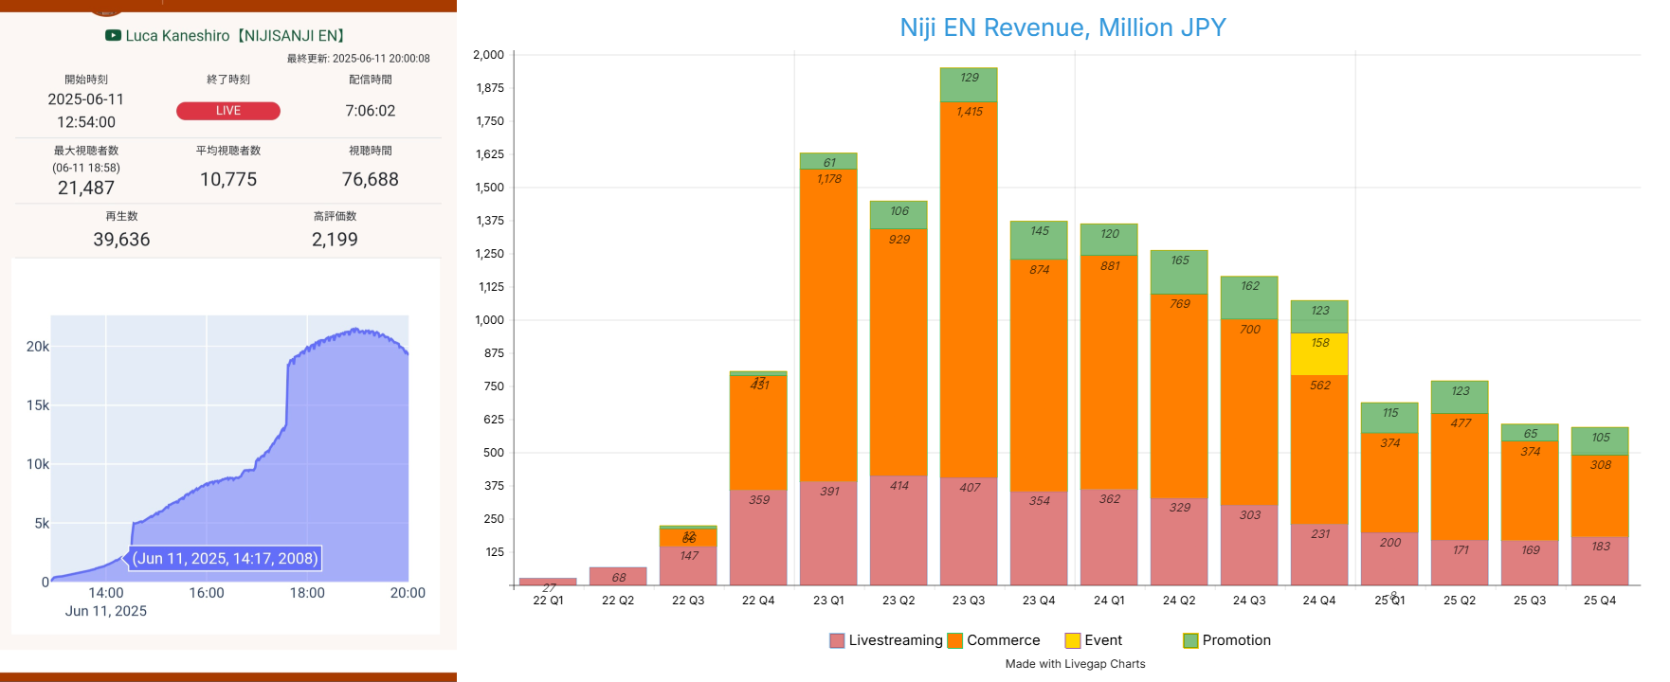The image size is (1670, 682).
Task: Open the Luca Kaneshiro【NIJISANJI EN】channel link
Action: (236, 35)
